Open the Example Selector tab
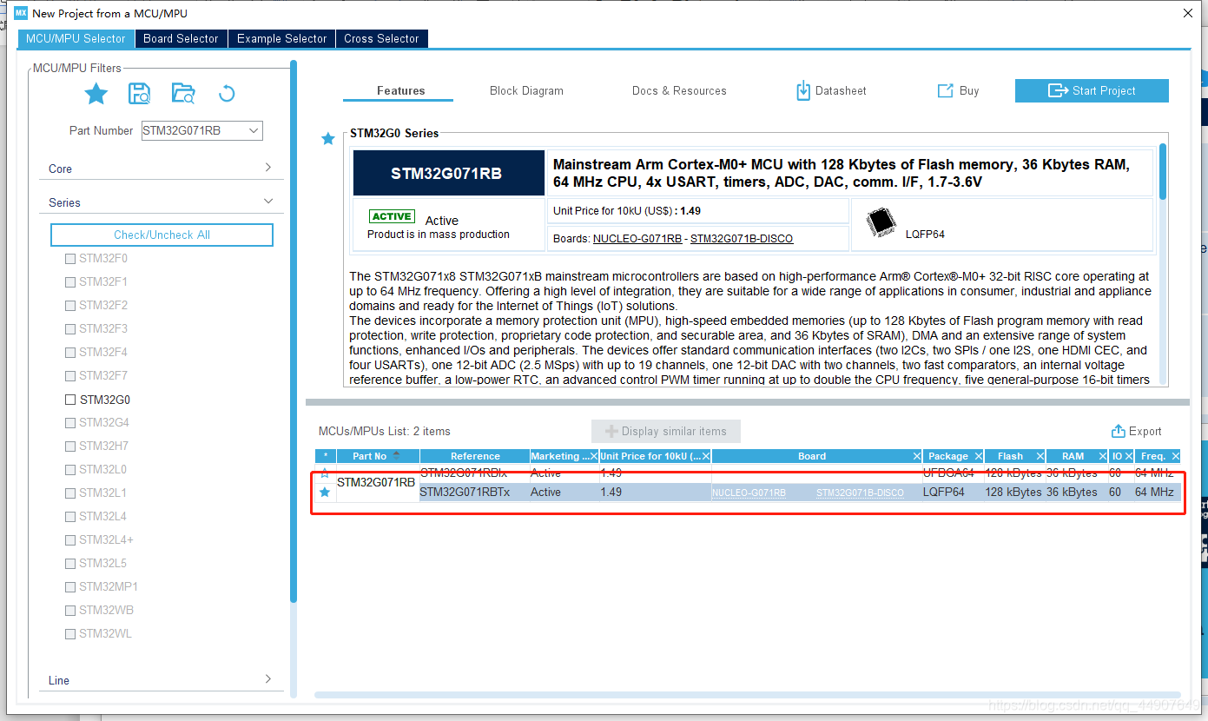Image resolution: width=1208 pixels, height=721 pixels. click(x=281, y=38)
